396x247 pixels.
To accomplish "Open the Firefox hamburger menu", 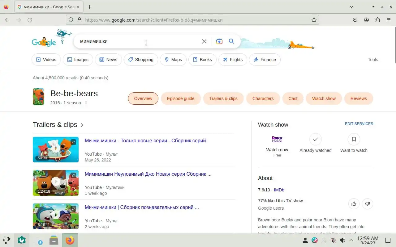I will pos(389,20).
